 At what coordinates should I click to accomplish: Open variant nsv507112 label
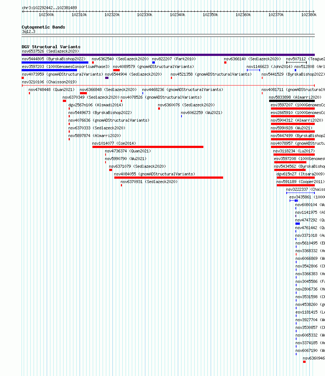point(305,59)
